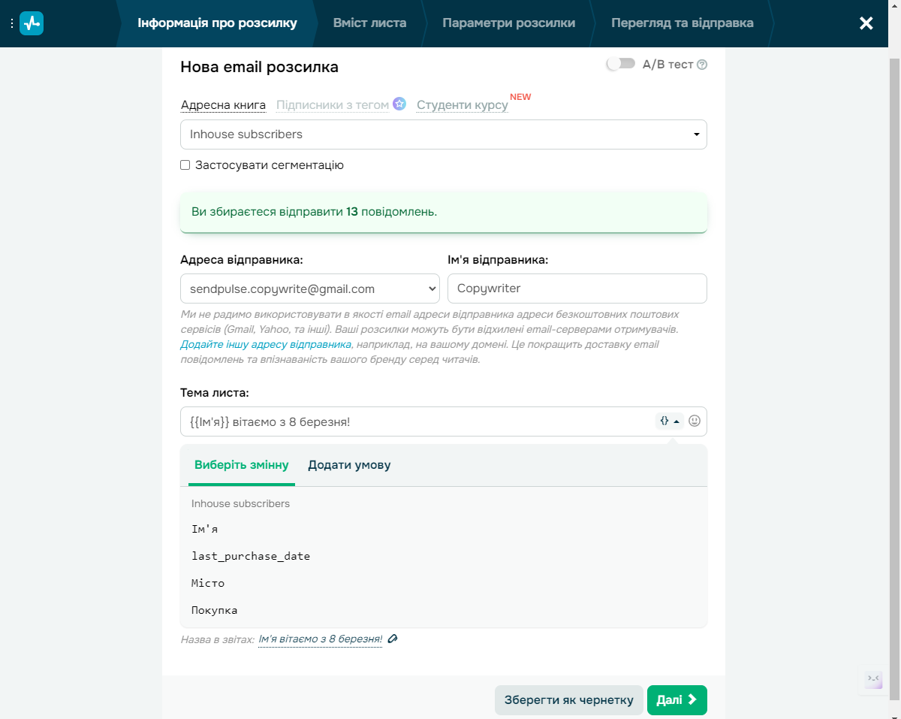Viewport: 901px width, 719px height.
Task: Click the pencil icon to edit report name
Action: pos(393,639)
